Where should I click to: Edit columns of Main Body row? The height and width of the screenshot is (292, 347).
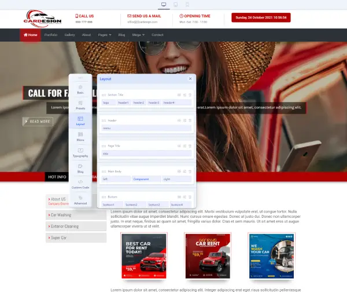tap(179, 171)
